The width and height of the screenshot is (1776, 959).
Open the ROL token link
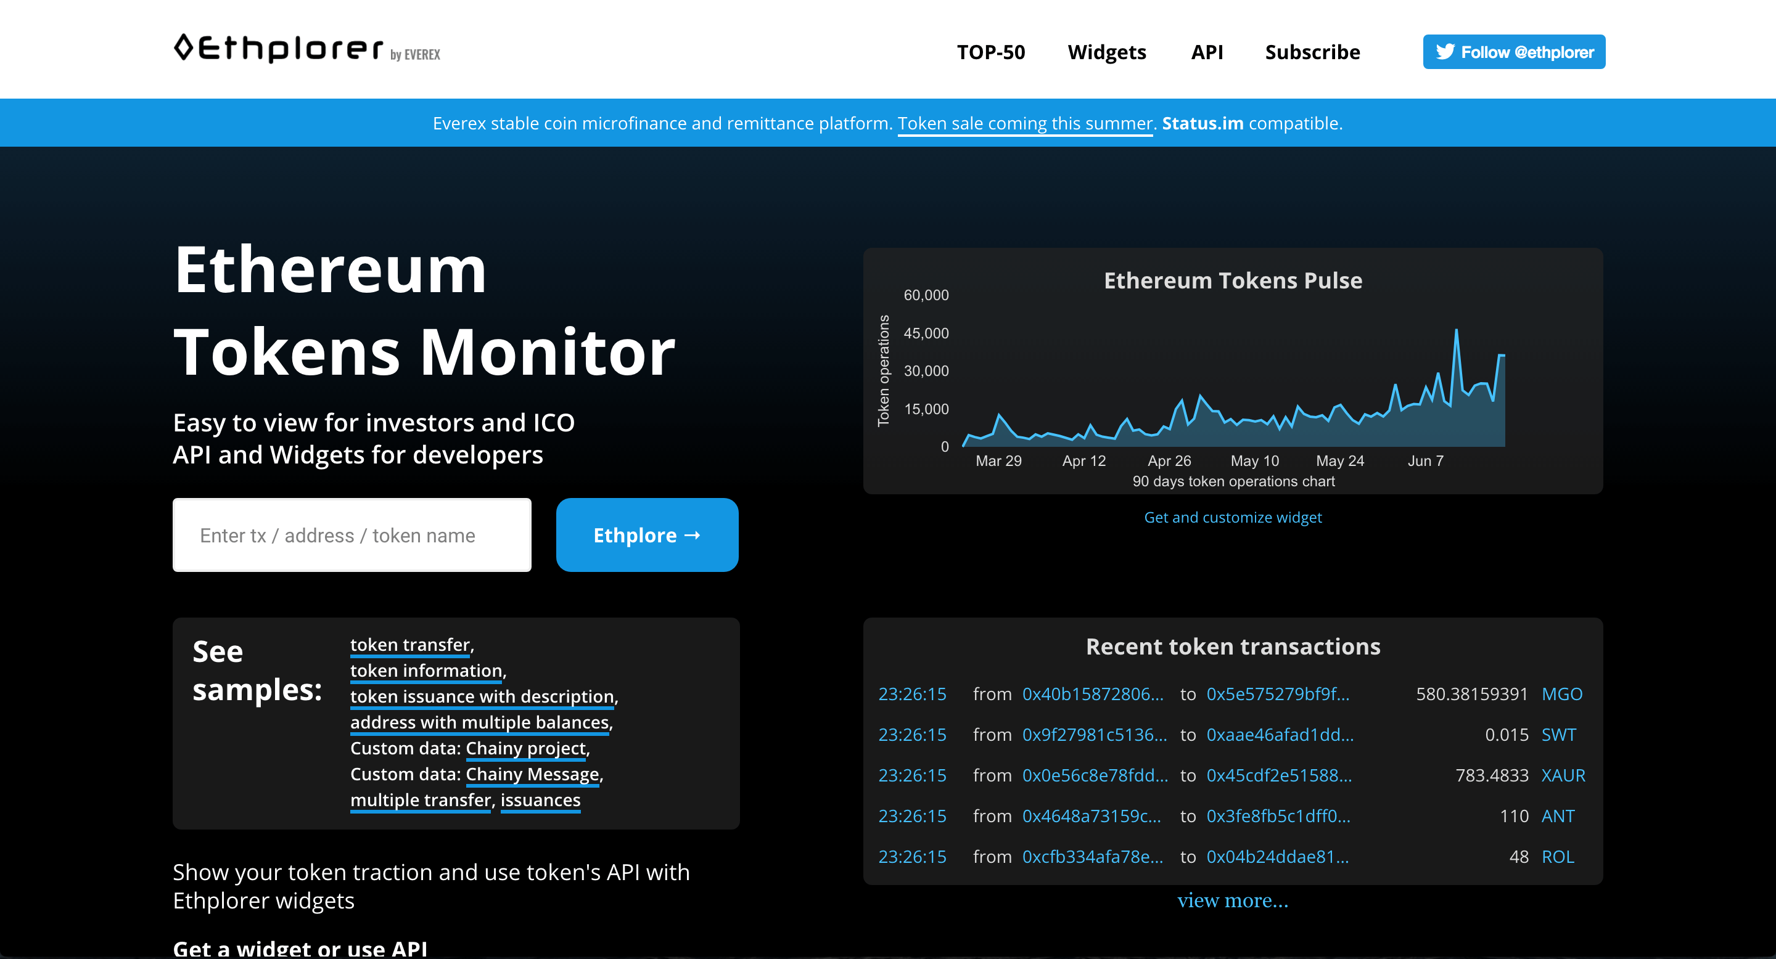(1558, 856)
